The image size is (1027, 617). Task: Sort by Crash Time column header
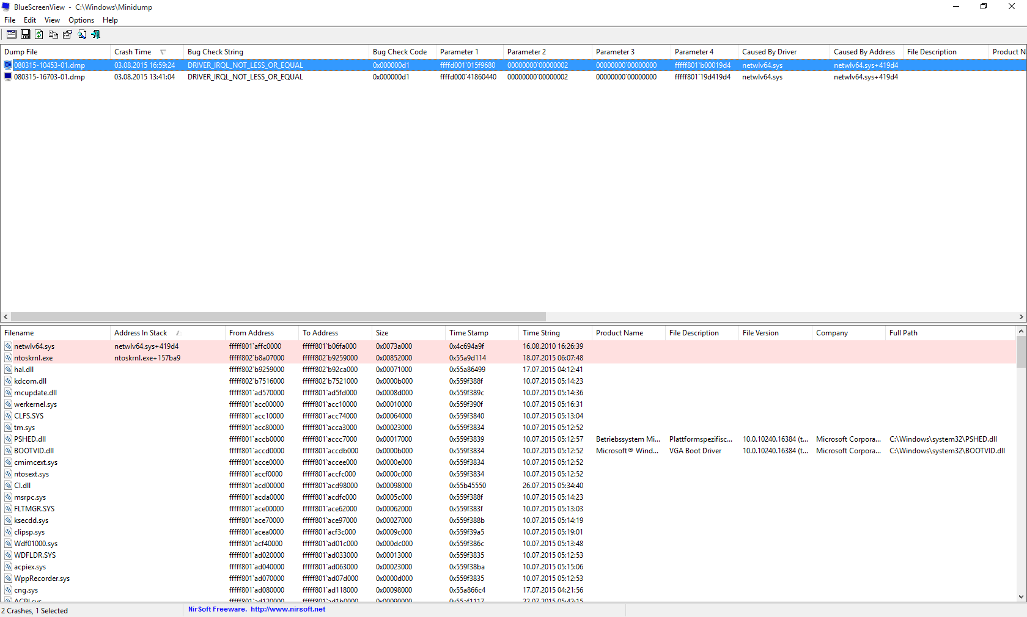[x=147, y=52]
